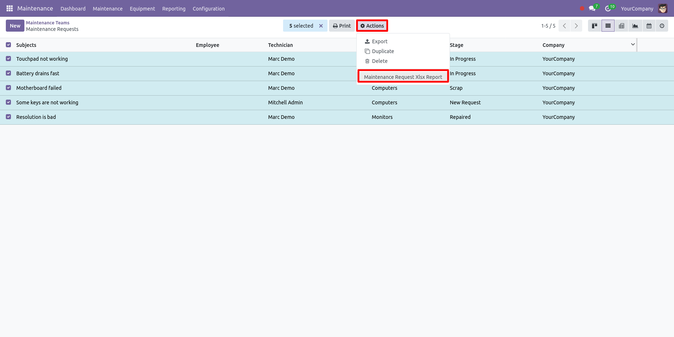Open the user avatar menu
Screen dimensions: 674x337
(663, 8)
